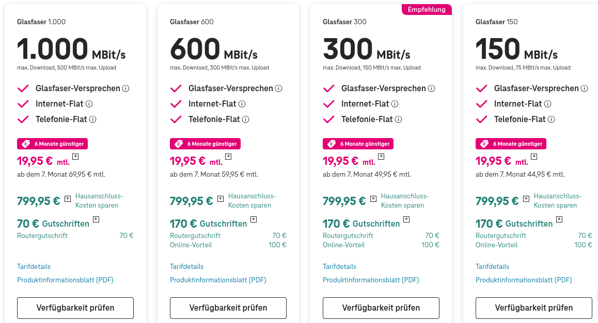Click the Empfehlung badge on Glasfaser 300

click(426, 10)
